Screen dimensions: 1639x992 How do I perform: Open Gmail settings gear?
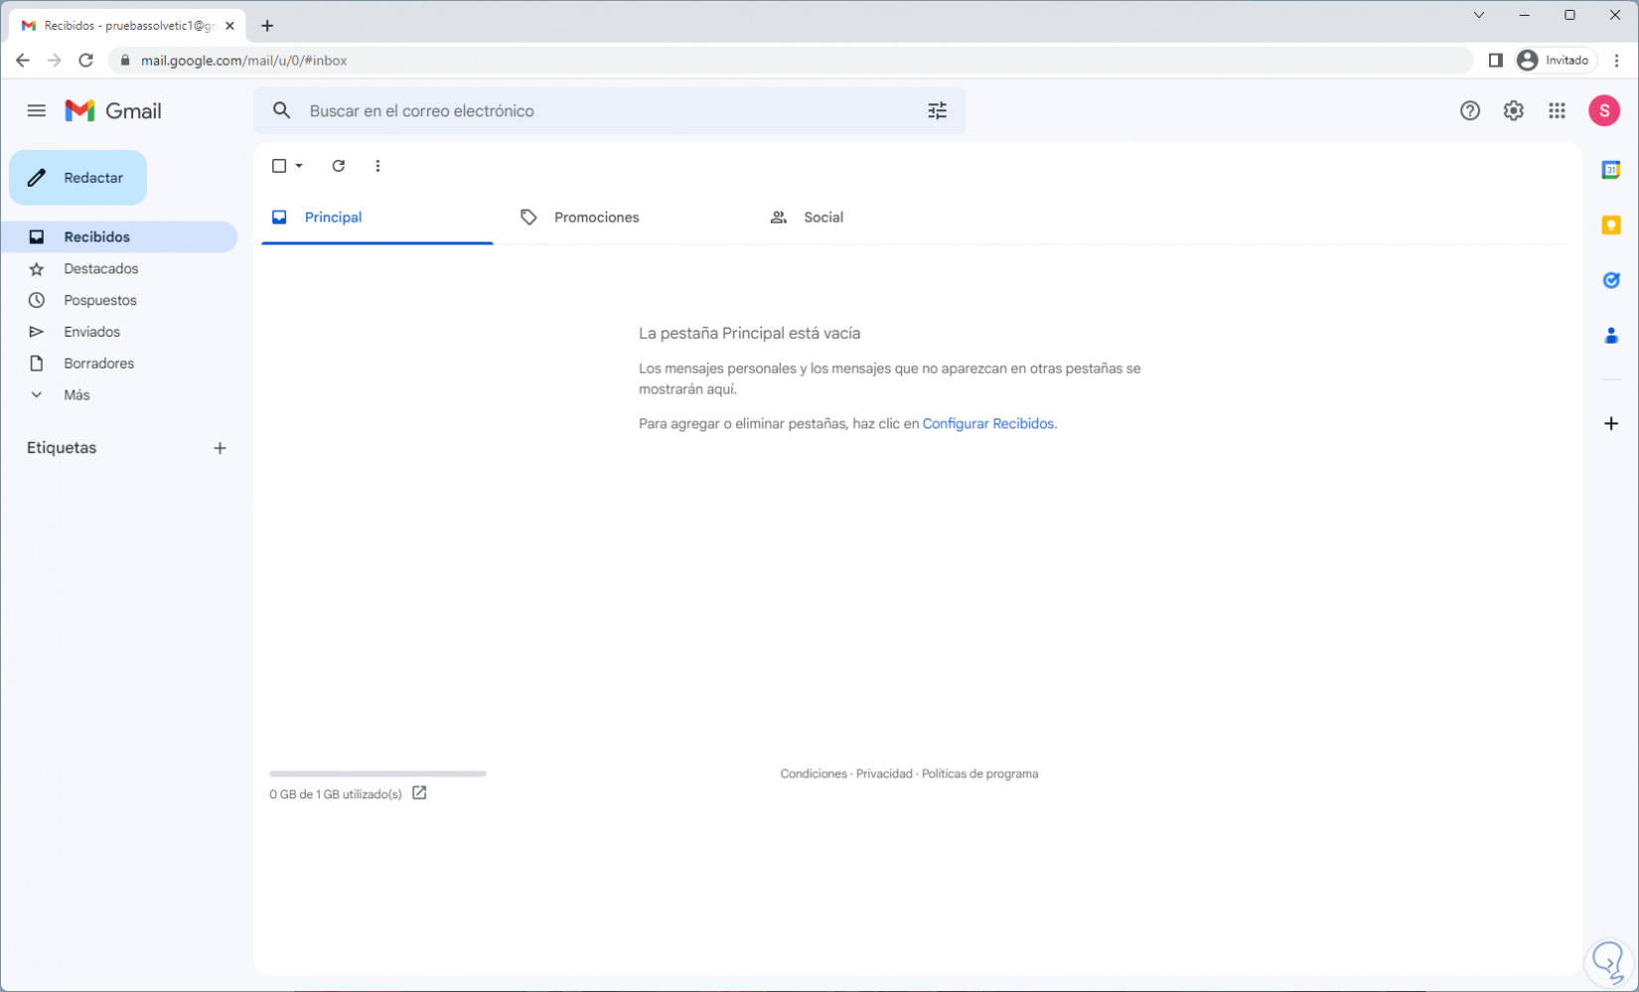tap(1512, 111)
